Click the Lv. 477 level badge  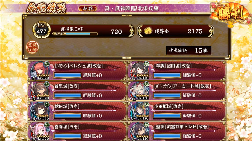pyautogui.click(x=41, y=30)
